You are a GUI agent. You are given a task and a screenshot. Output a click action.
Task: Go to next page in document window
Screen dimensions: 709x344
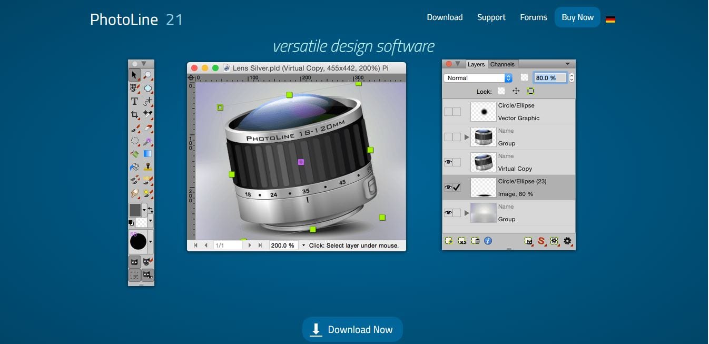click(x=250, y=245)
